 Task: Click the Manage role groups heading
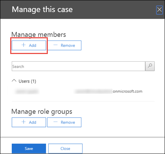(x=42, y=112)
